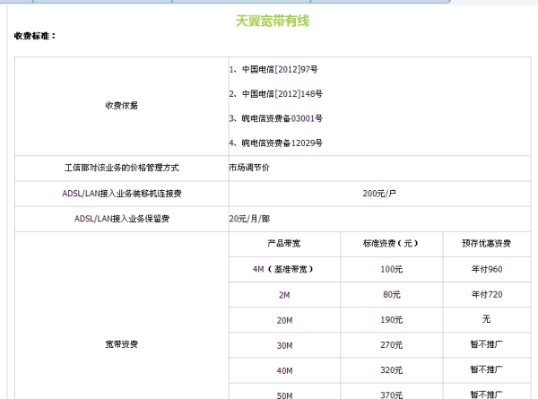Click the 20M bandwidth cell

[285, 320]
